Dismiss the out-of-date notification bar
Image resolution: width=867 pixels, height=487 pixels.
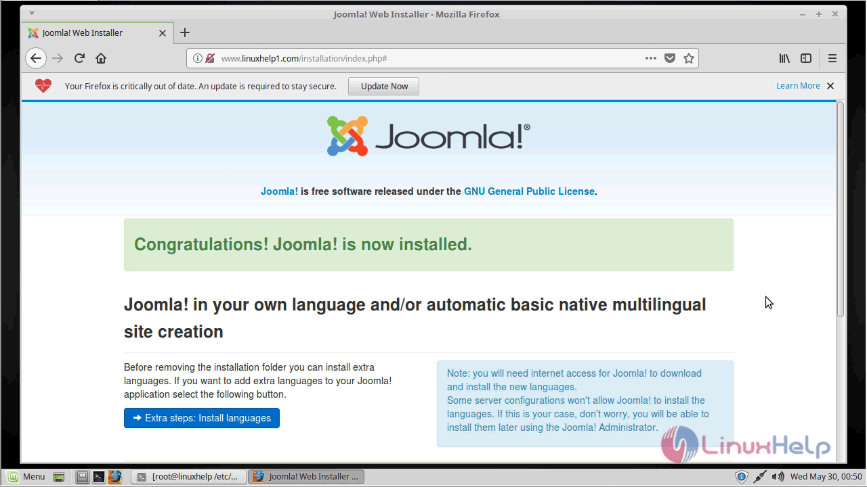click(x=830, y=86)
